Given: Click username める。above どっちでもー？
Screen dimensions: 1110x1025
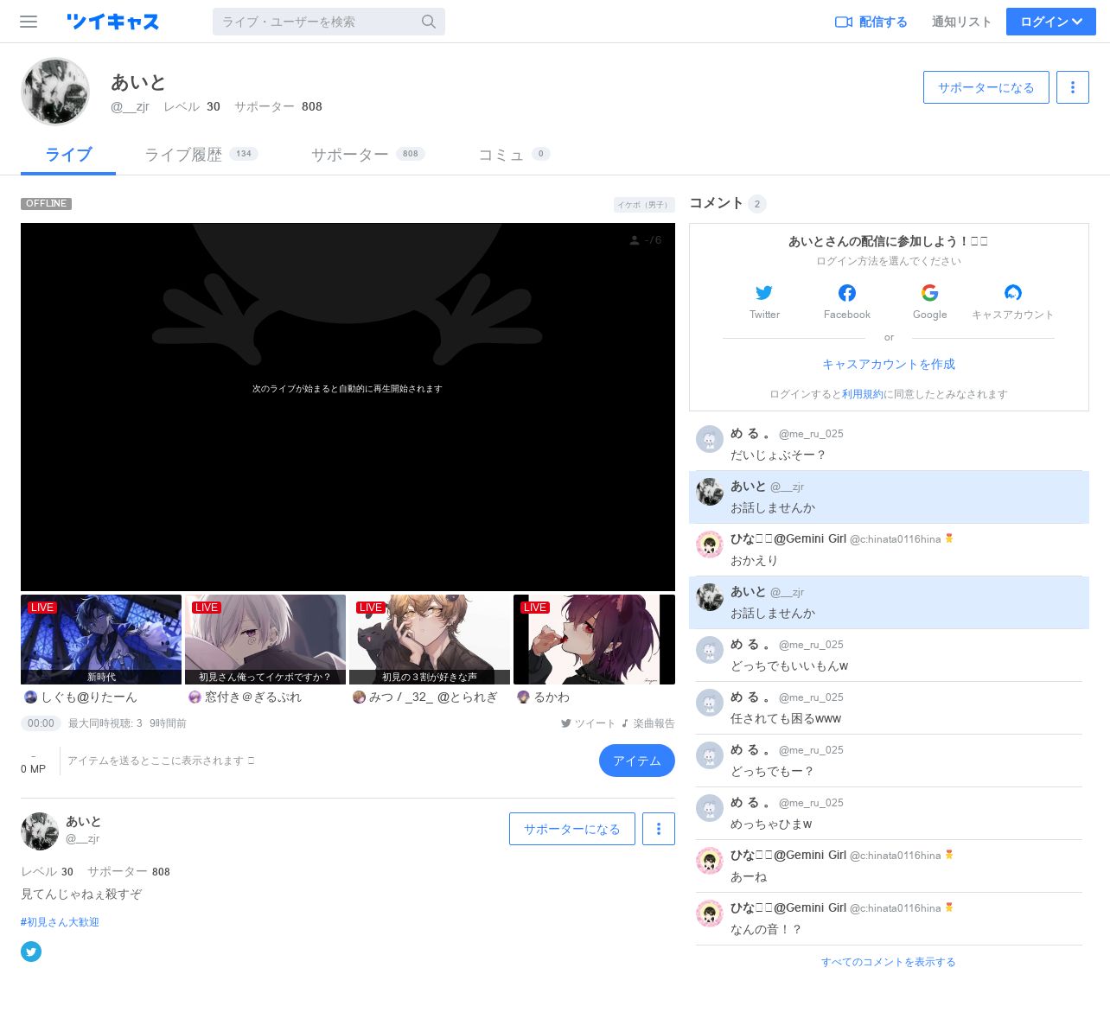Looking at the screenshot, I should [x=750, y=749].
